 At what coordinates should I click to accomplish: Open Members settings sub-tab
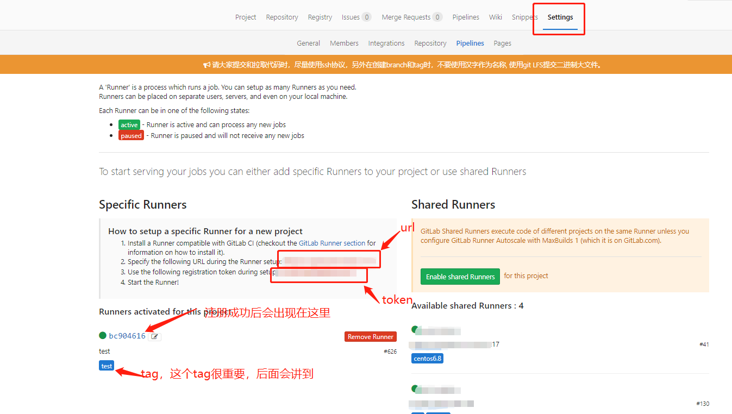[344, 43]
